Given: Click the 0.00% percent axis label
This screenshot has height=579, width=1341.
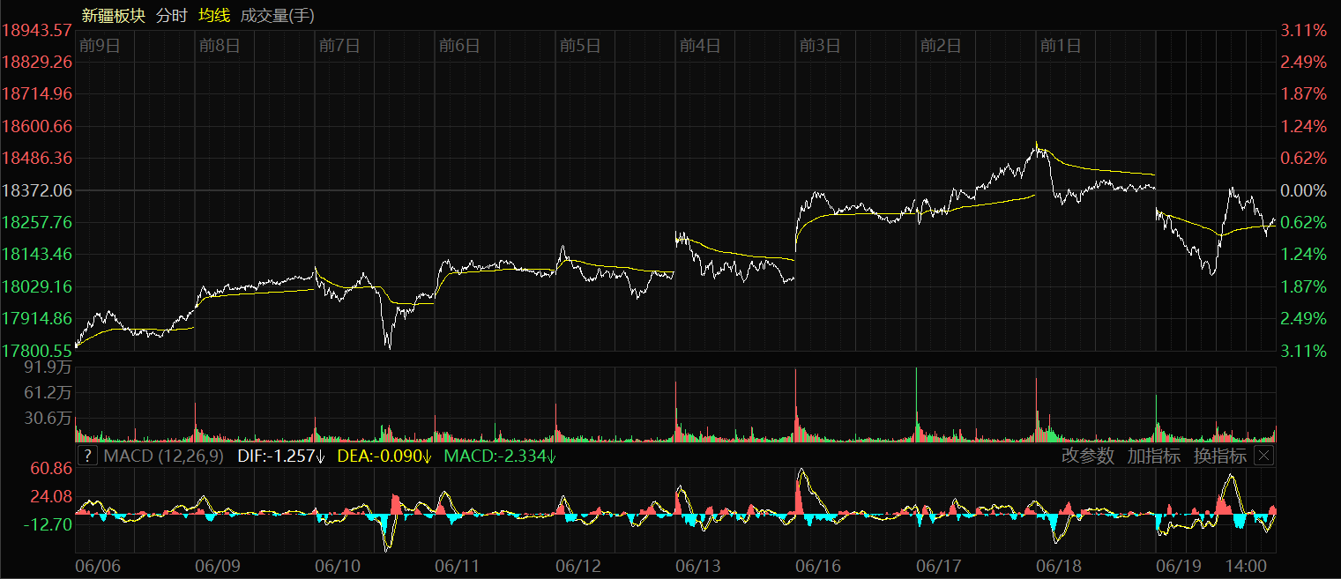Looking at the screenshot, I should [x=1303, y=190].
